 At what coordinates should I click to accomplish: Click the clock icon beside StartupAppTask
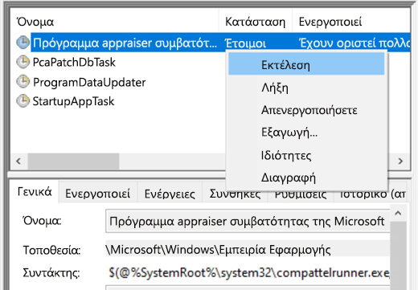coord(23,101)
